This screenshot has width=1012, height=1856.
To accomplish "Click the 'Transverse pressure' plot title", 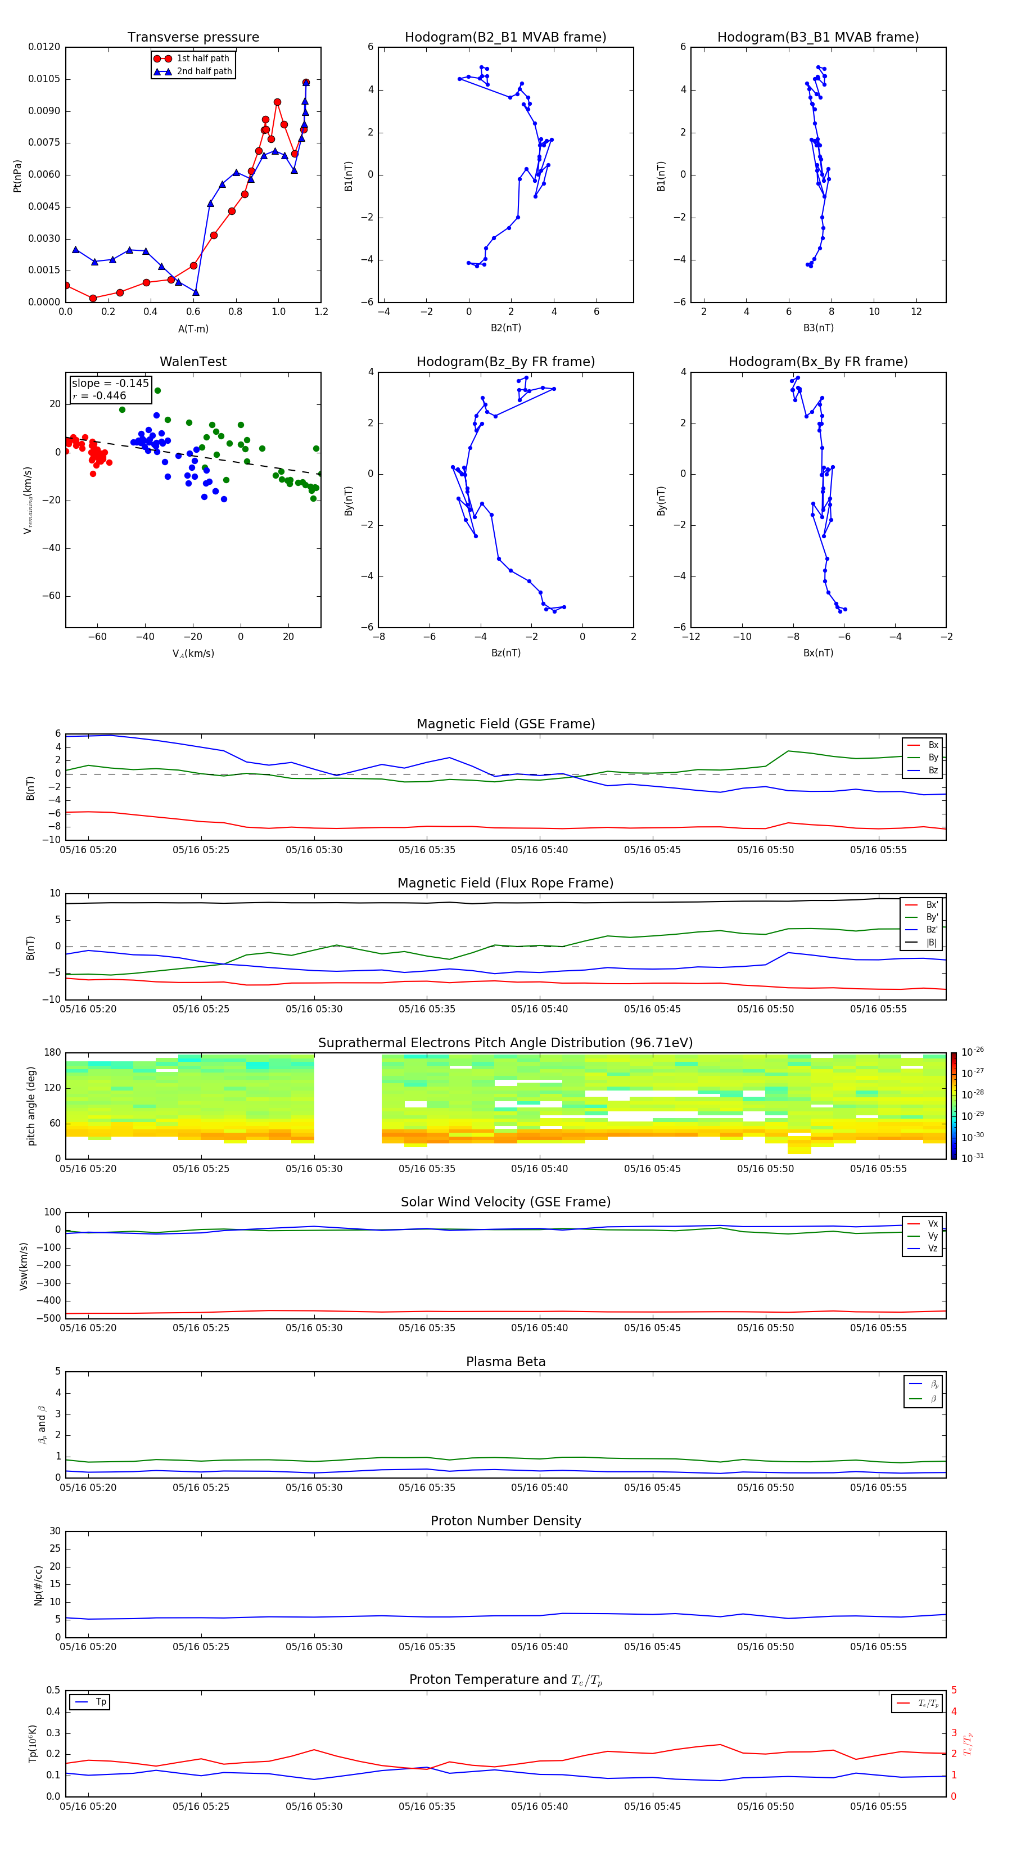I will 193,38.
